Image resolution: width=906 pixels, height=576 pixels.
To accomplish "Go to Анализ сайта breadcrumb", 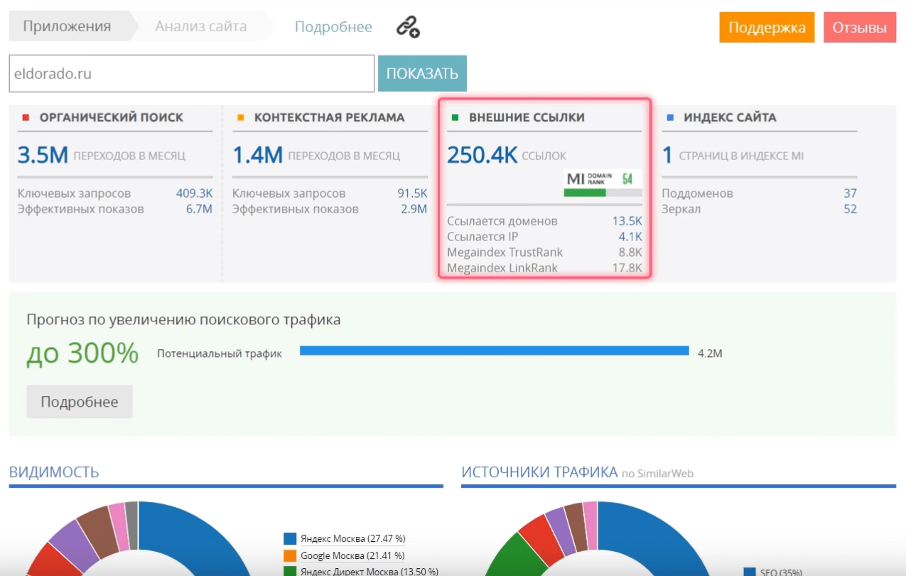I will pyautogui.click(x=200, y=27).
